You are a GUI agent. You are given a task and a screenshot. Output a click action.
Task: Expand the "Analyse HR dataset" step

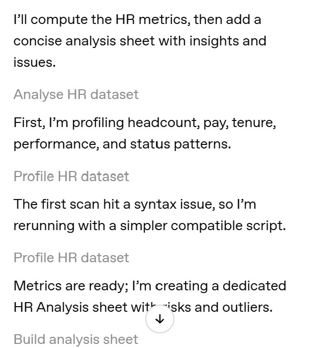(x=76, y=94)
